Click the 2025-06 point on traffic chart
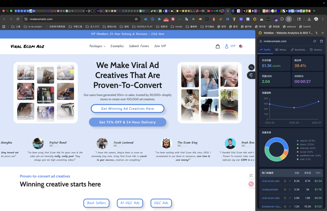 [294, 108]
